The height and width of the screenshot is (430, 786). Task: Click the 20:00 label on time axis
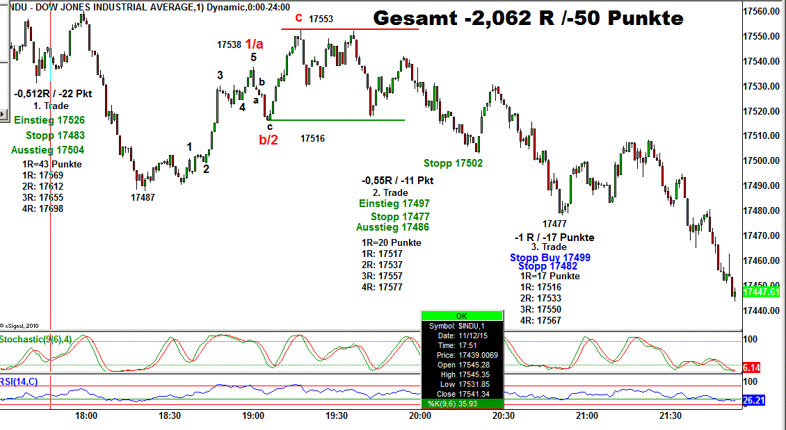coord(420,415)
